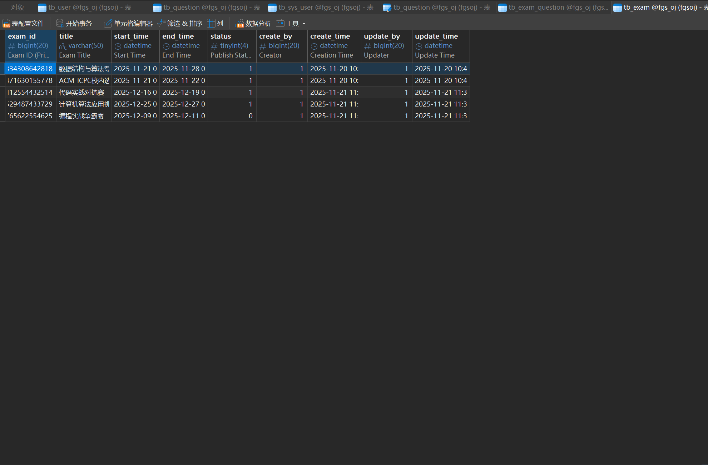Click the table profile (表配置文件) icon
Image resolution: width=708 pixels, height=465 pixels.
(x=6, y=24)
